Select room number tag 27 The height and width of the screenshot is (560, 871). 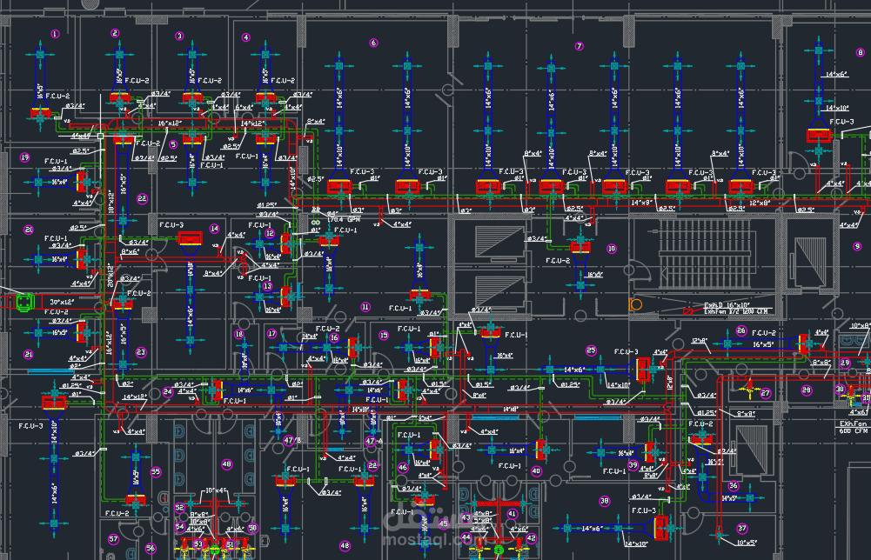[766, 394]
